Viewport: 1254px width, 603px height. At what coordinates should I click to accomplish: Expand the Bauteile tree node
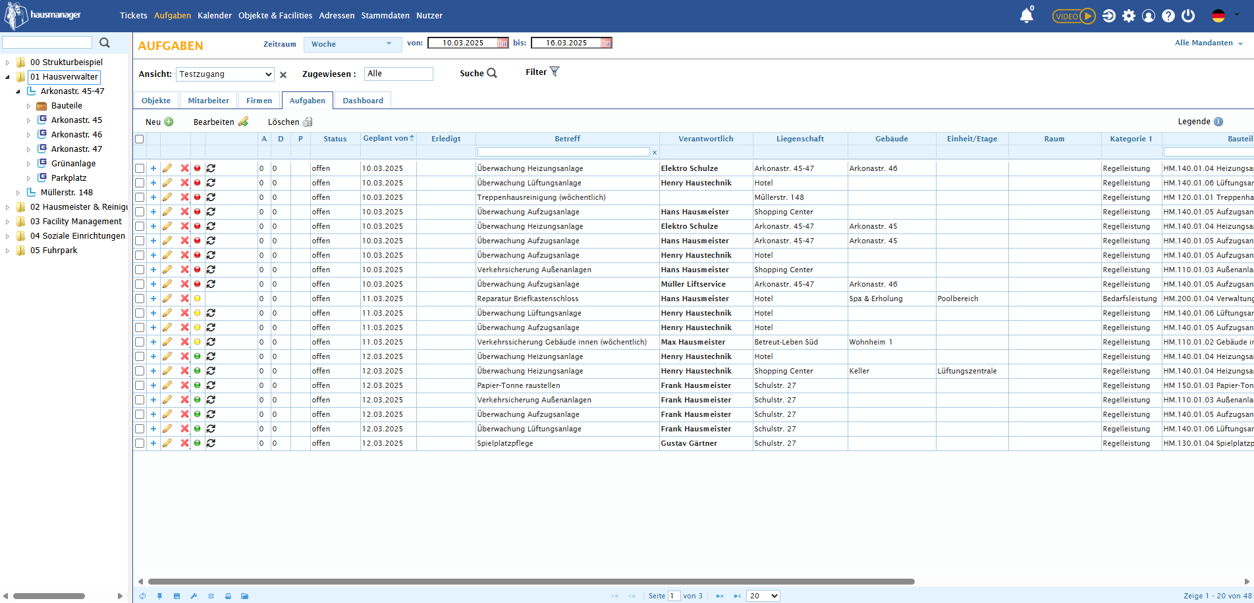(x=28, y=106)
